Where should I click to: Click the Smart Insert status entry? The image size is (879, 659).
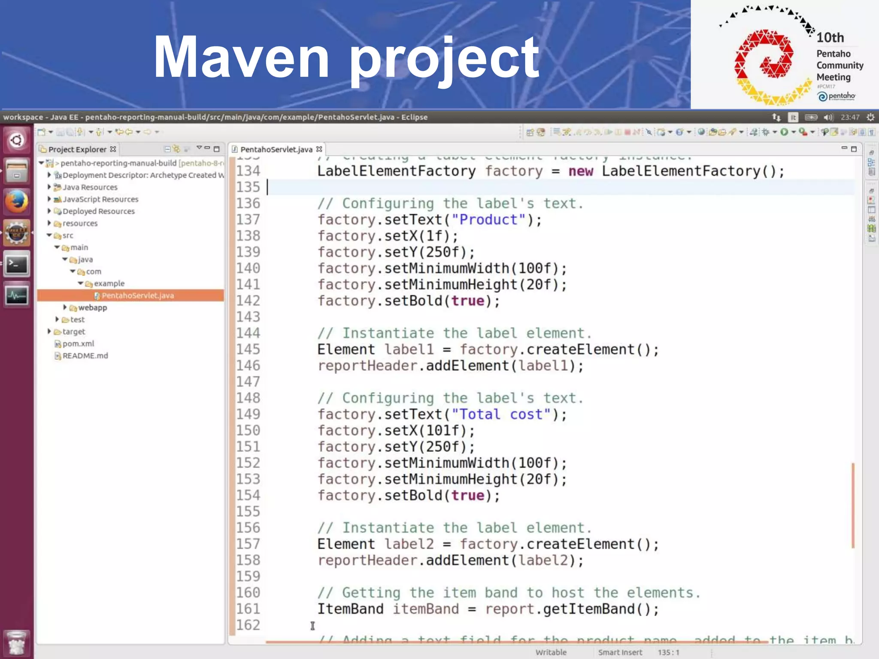tap(620, 652)
